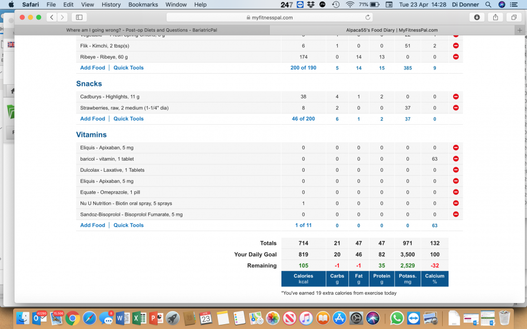Screen dimensions: 527x329
Task: Show all tabs overview
Action: click(x=514, y=17)
